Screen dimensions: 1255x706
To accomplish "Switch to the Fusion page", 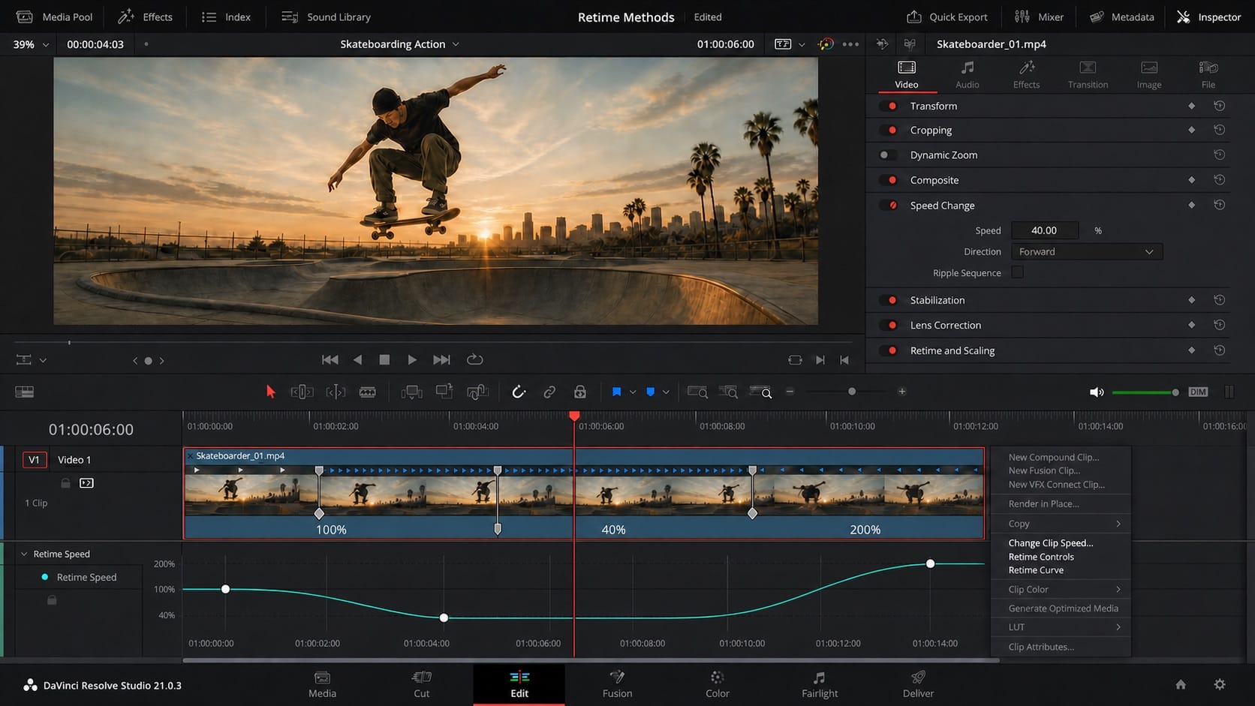I will pyautogui.click(x=617, y=684).
